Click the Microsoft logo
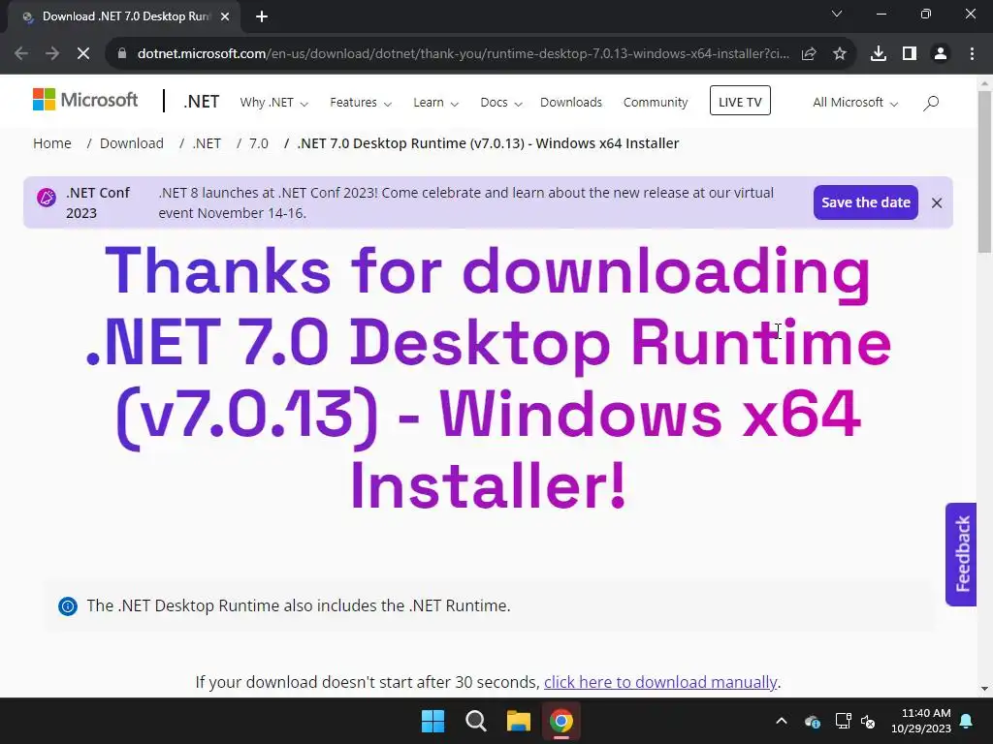This screenshot has height=744, width=993. click(85, 100)
